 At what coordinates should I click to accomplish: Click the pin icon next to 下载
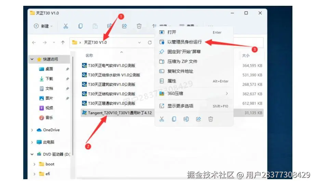point(67,79)
